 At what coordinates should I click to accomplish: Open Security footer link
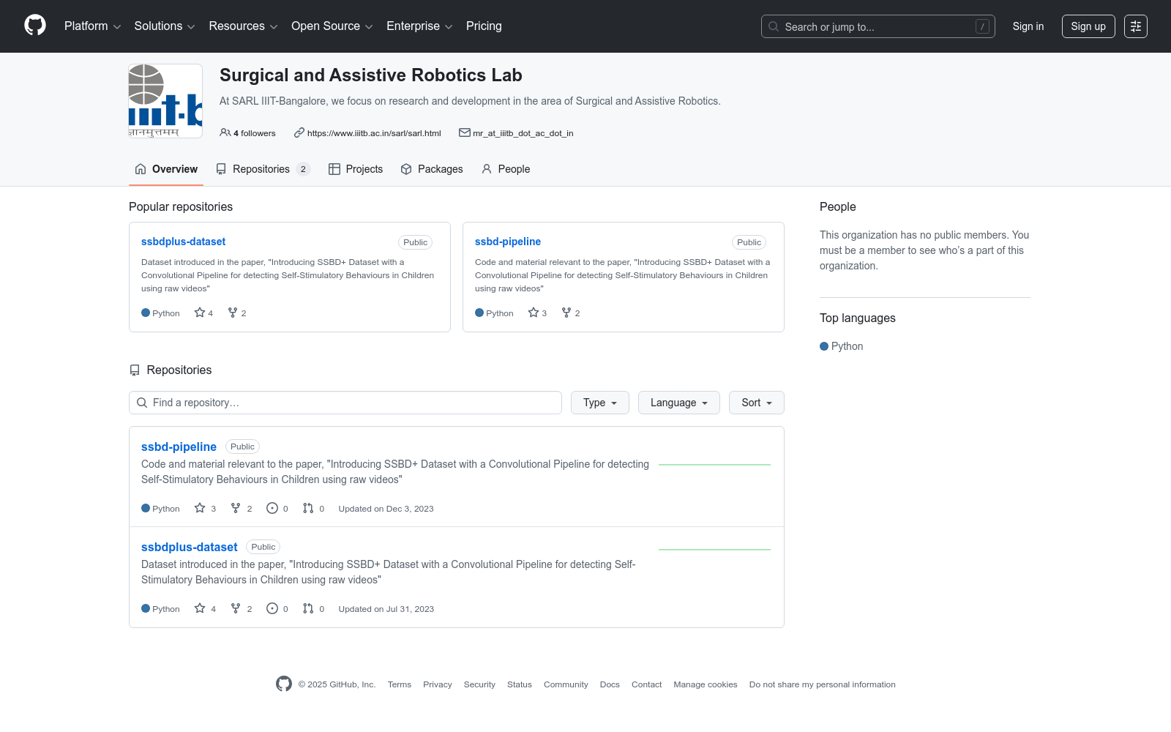pos(479,684)
